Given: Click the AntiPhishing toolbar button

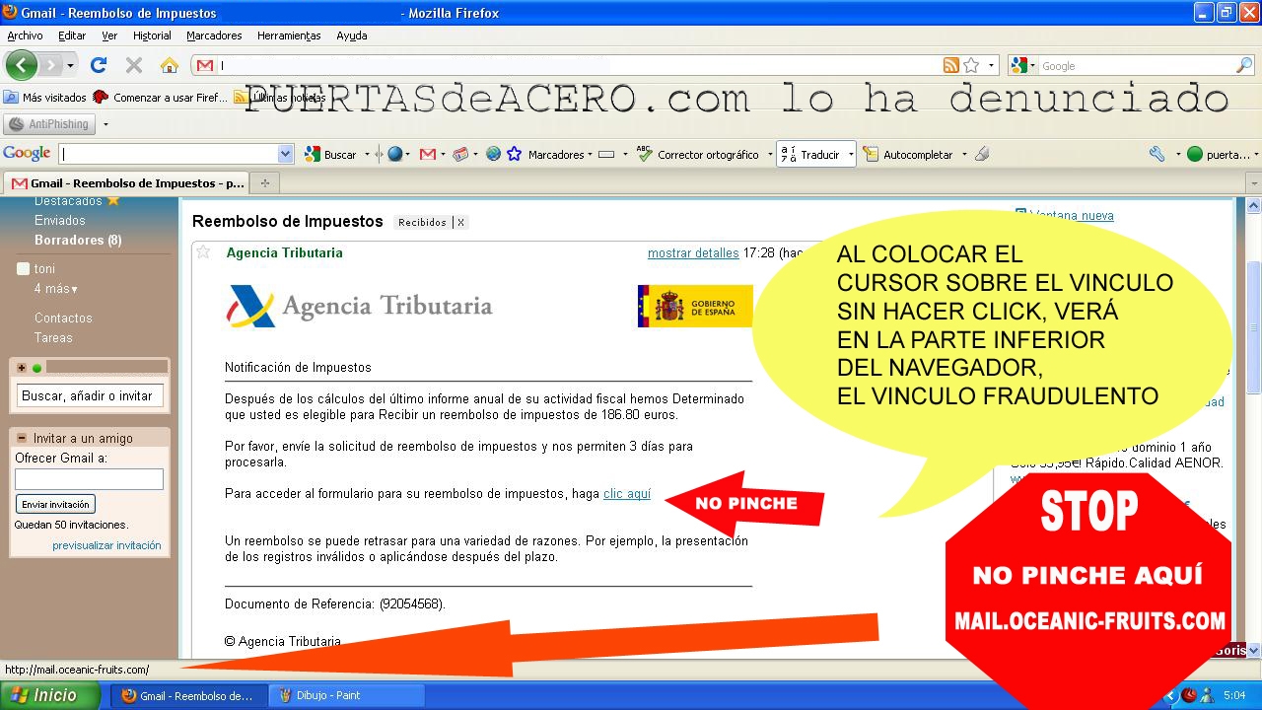Looking at the screenshot, I should tap(49, 124).
